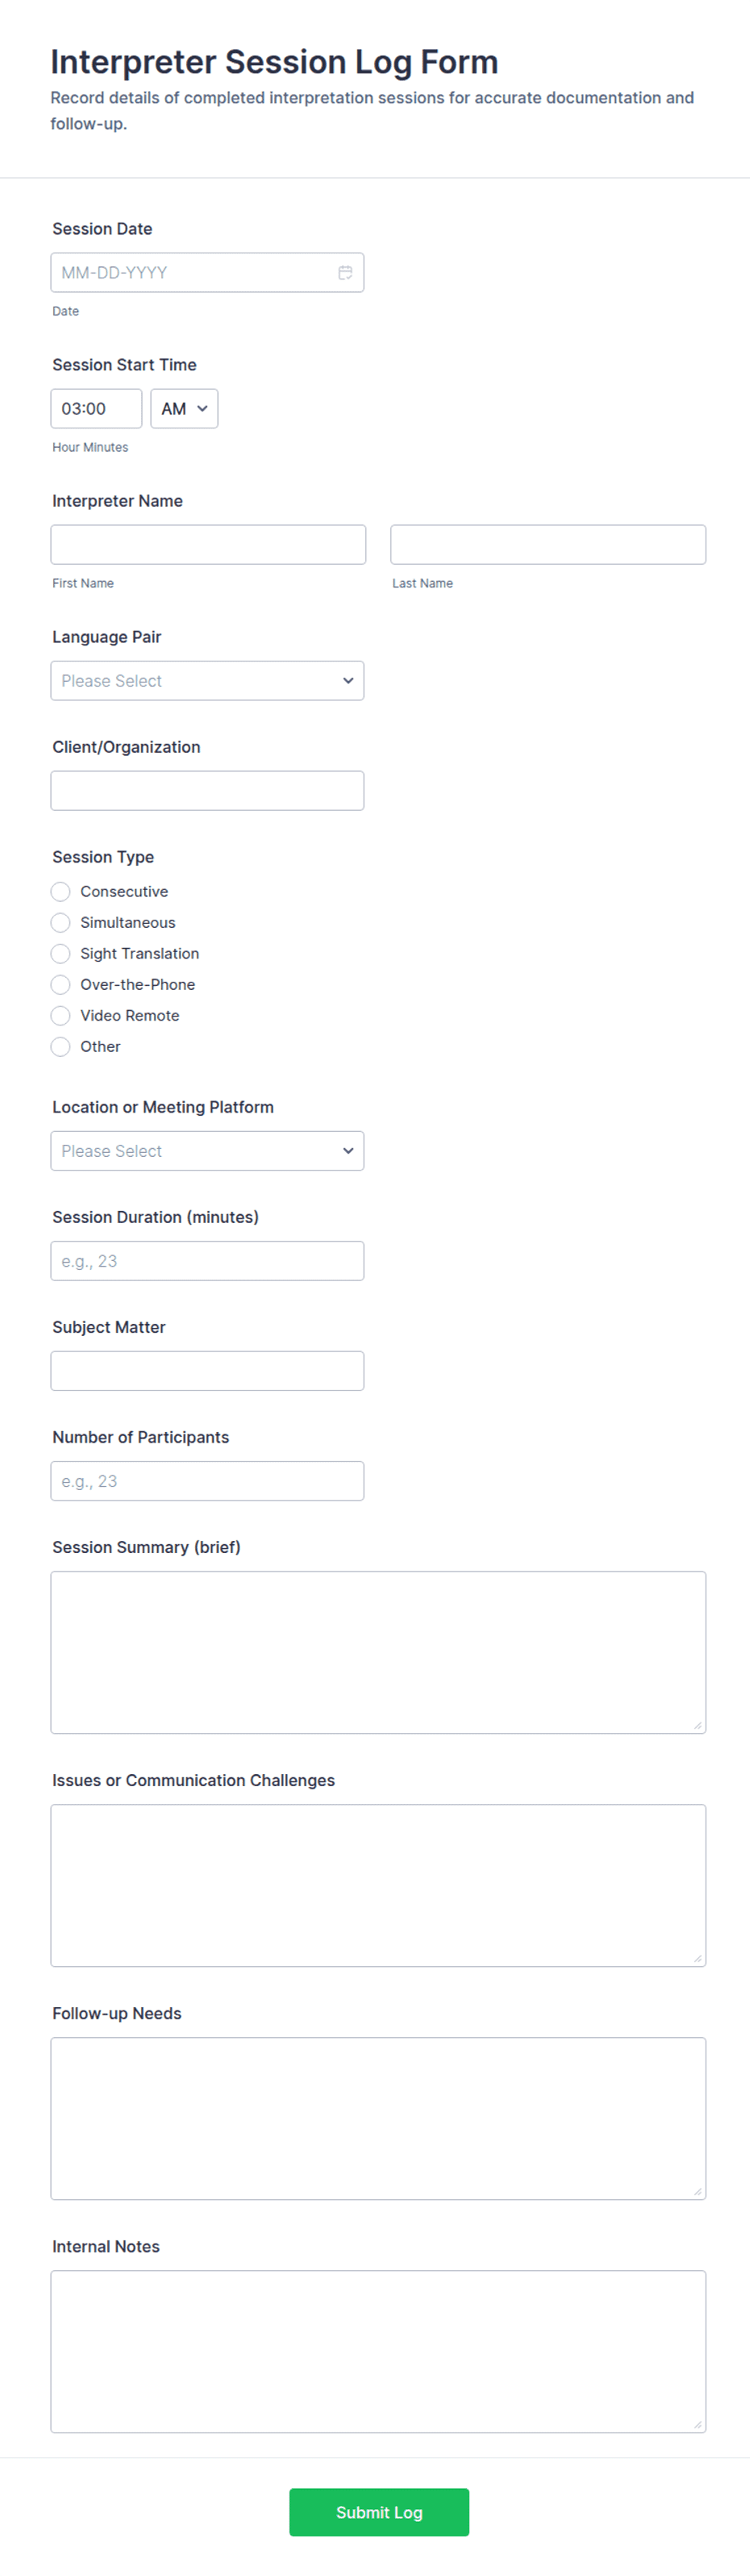The height and width of the screenshot is (2576, 750).
Task: Open Location or Meeting Platform dropdown
Action: pos(207,1151)
